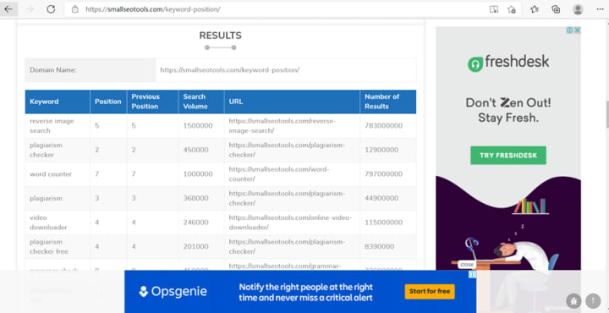
Task: Click the 'Don't Zen Out! Stay Fresh.' ad text
Action: tap(508, 110)
